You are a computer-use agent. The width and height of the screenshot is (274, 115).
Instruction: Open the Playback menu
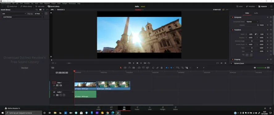47,3
